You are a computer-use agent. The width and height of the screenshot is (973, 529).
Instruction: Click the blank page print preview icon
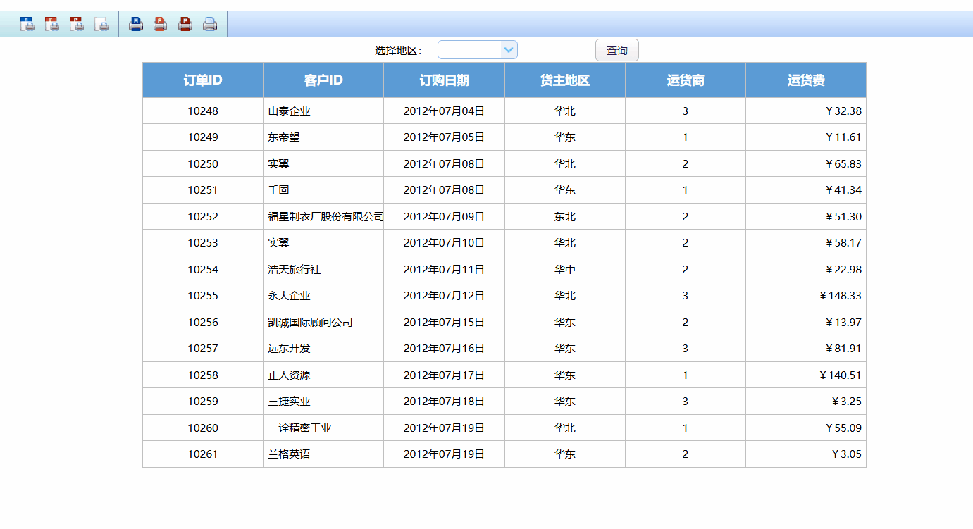(102, 25)
